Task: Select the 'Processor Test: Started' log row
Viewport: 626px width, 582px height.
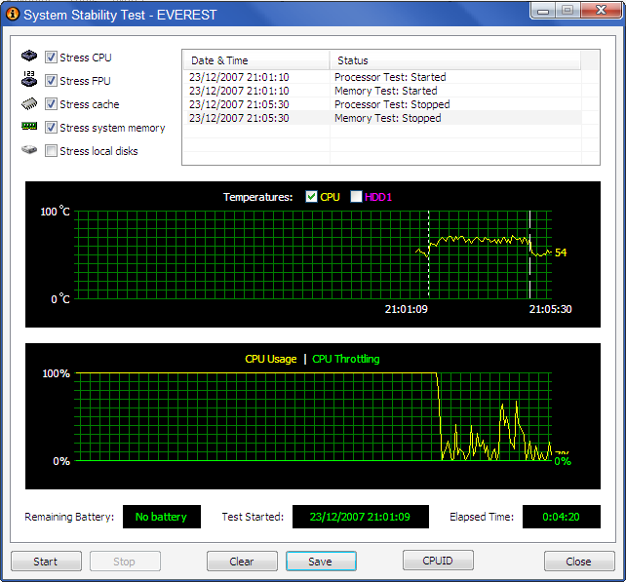Action: pos(382,77)
